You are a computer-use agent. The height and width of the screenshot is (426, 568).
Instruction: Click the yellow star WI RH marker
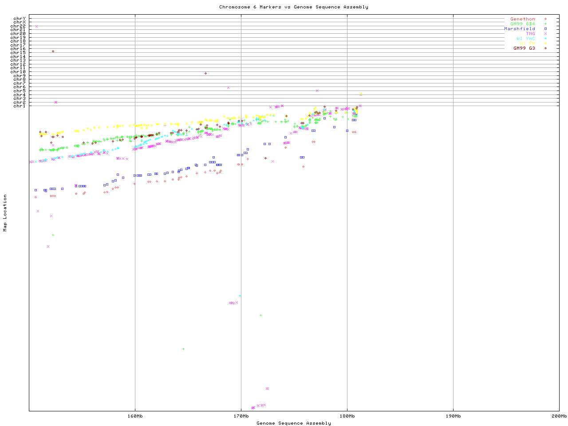[545, 43]
